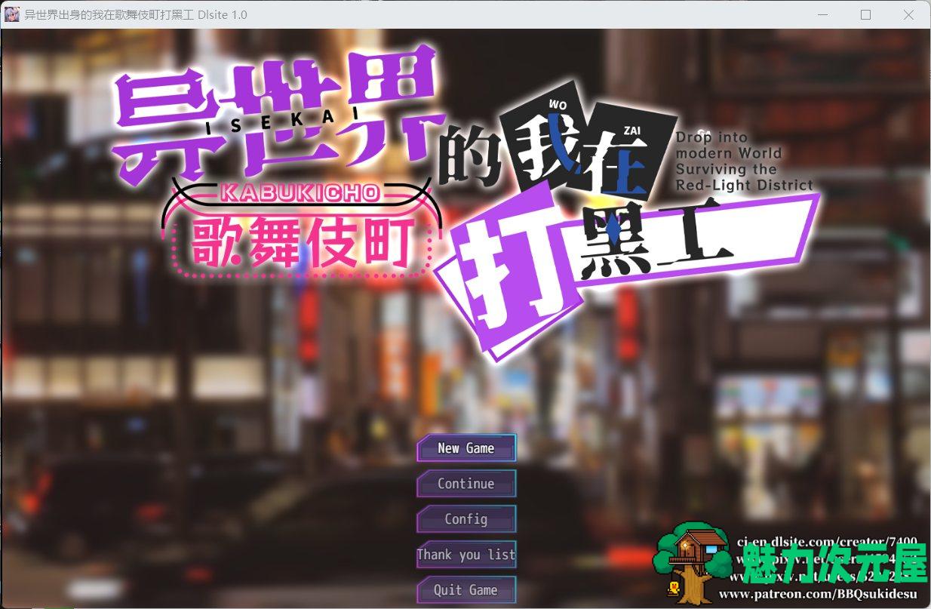The image size is (931, 609).
Task: Start a New Game
Action: (466, 448)
